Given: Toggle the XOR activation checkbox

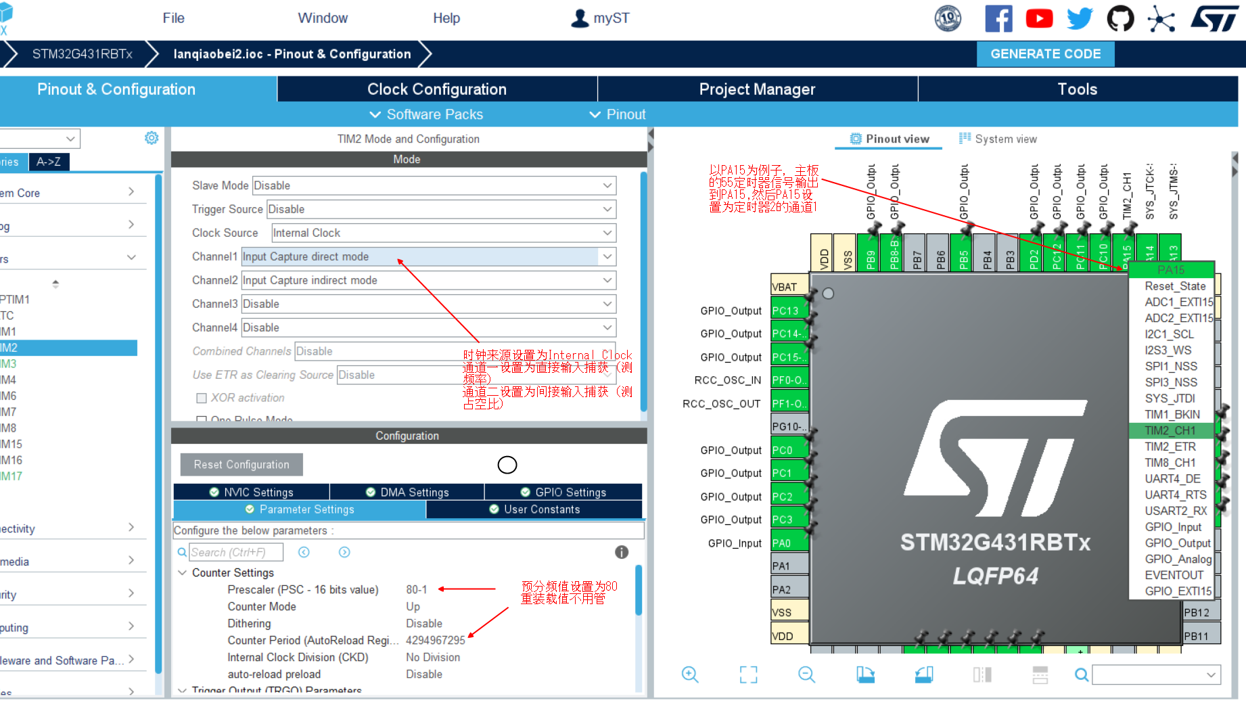Looking at the screenshot, I should click(202, 398).
